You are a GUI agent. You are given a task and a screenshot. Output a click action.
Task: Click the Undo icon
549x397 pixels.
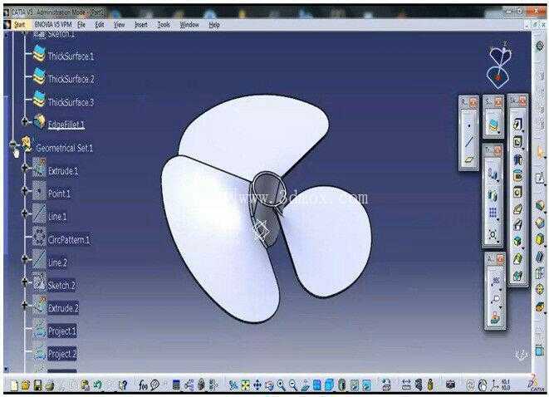pos(97,385)
